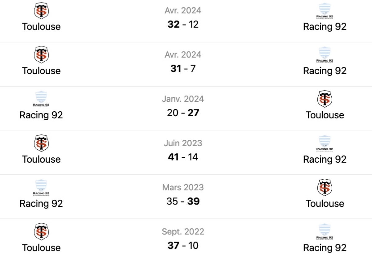Click Toulouse logo in the Sept. 2022 match
The image size is (372, 260).
click(41, 232)
